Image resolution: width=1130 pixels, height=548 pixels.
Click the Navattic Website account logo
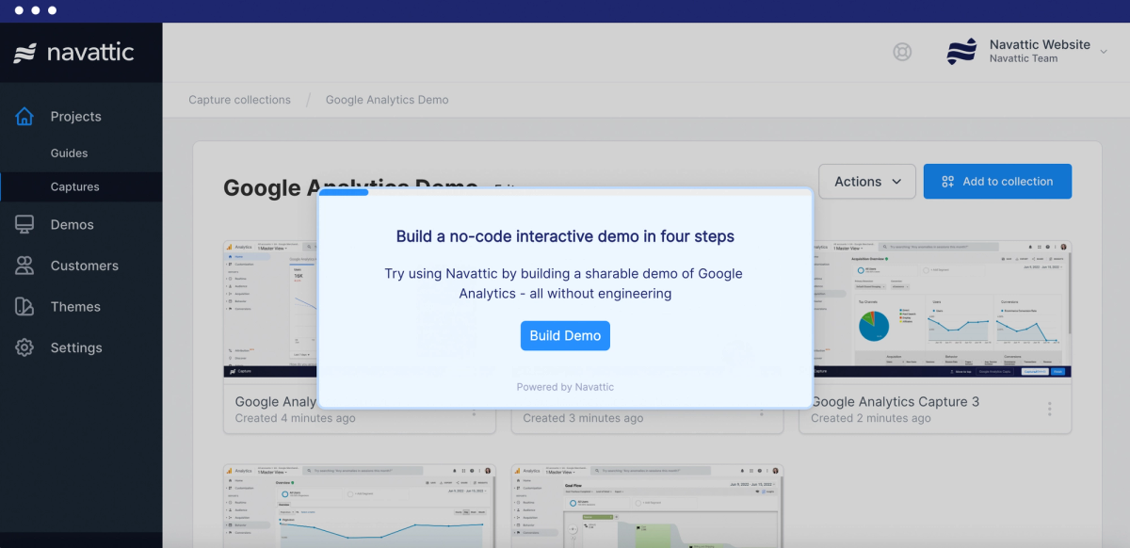click(961, 52)
